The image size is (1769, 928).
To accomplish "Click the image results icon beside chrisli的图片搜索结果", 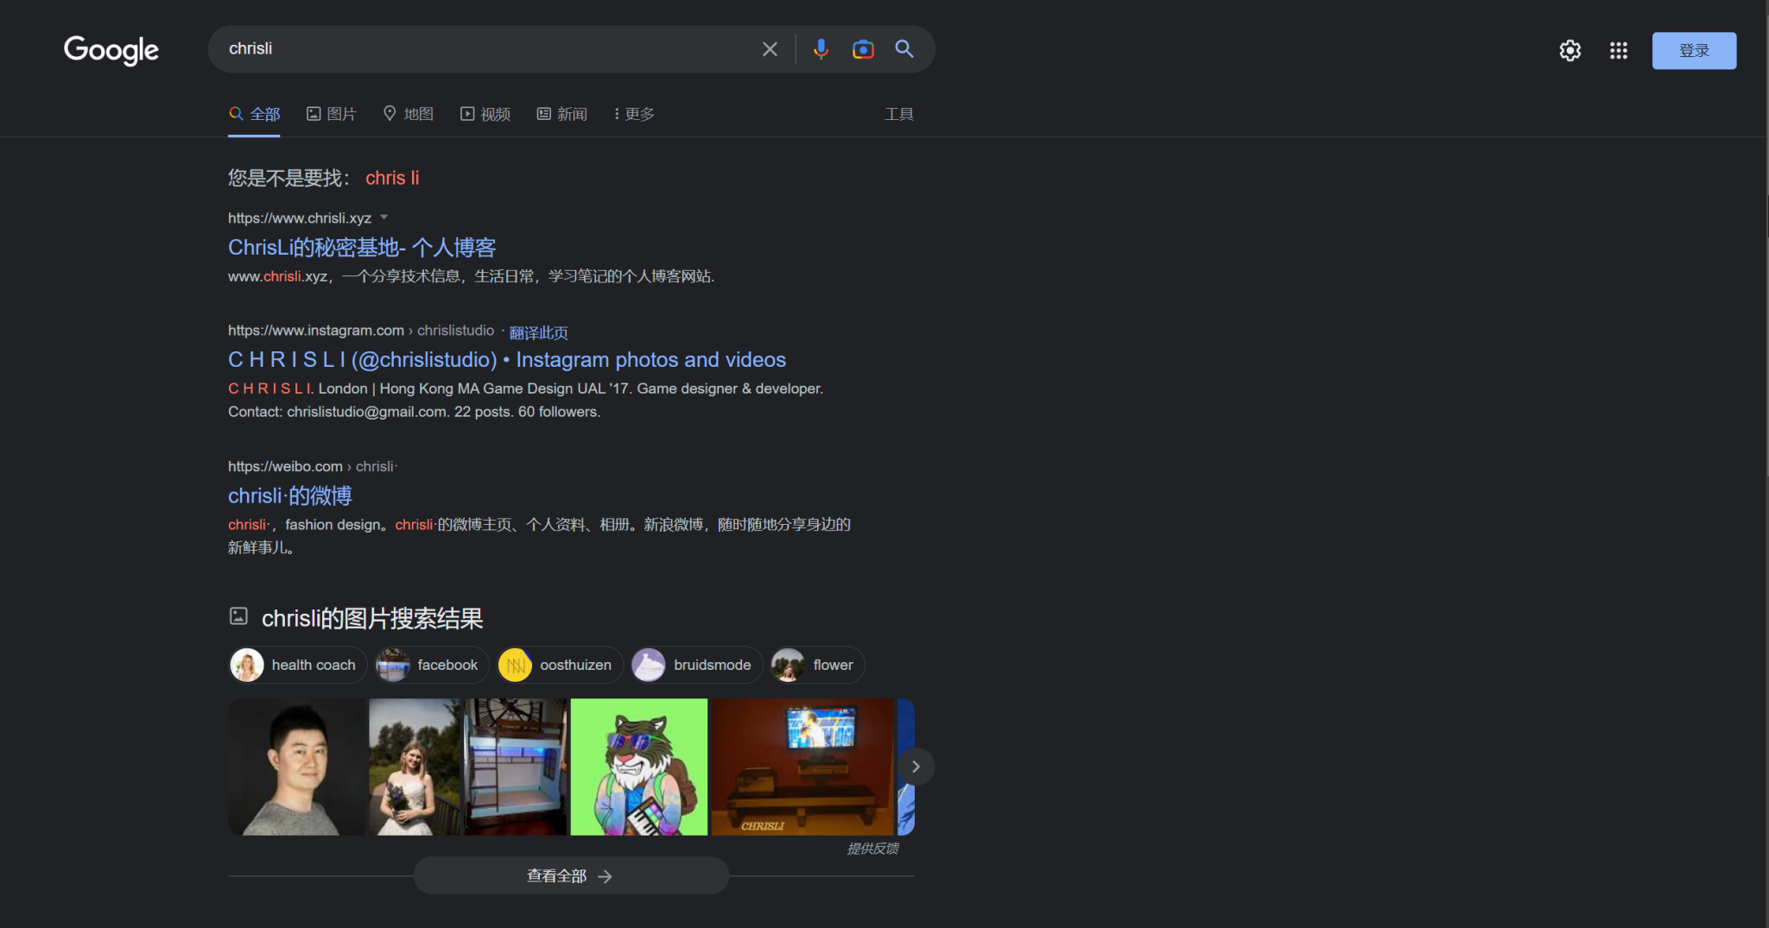I will click(238, 616).
